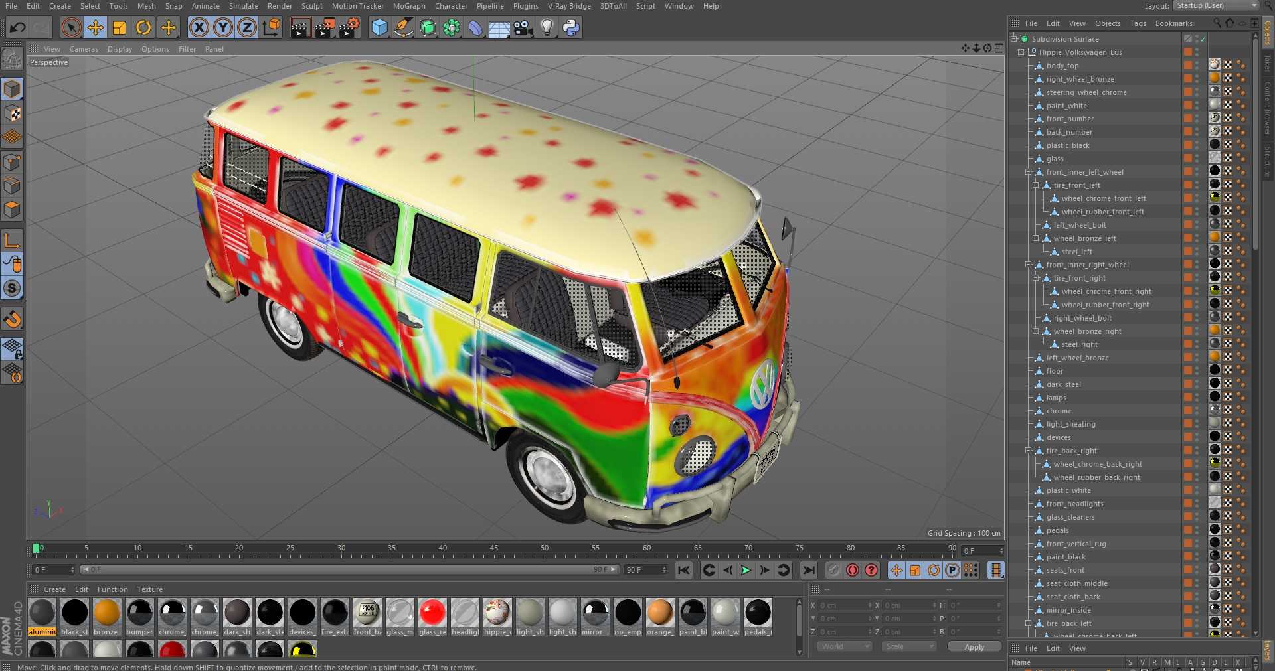Click the coordinate system icon
The height and width of the screenshot is (671, 1275).
pyautogui.click(x=272, y=27)
